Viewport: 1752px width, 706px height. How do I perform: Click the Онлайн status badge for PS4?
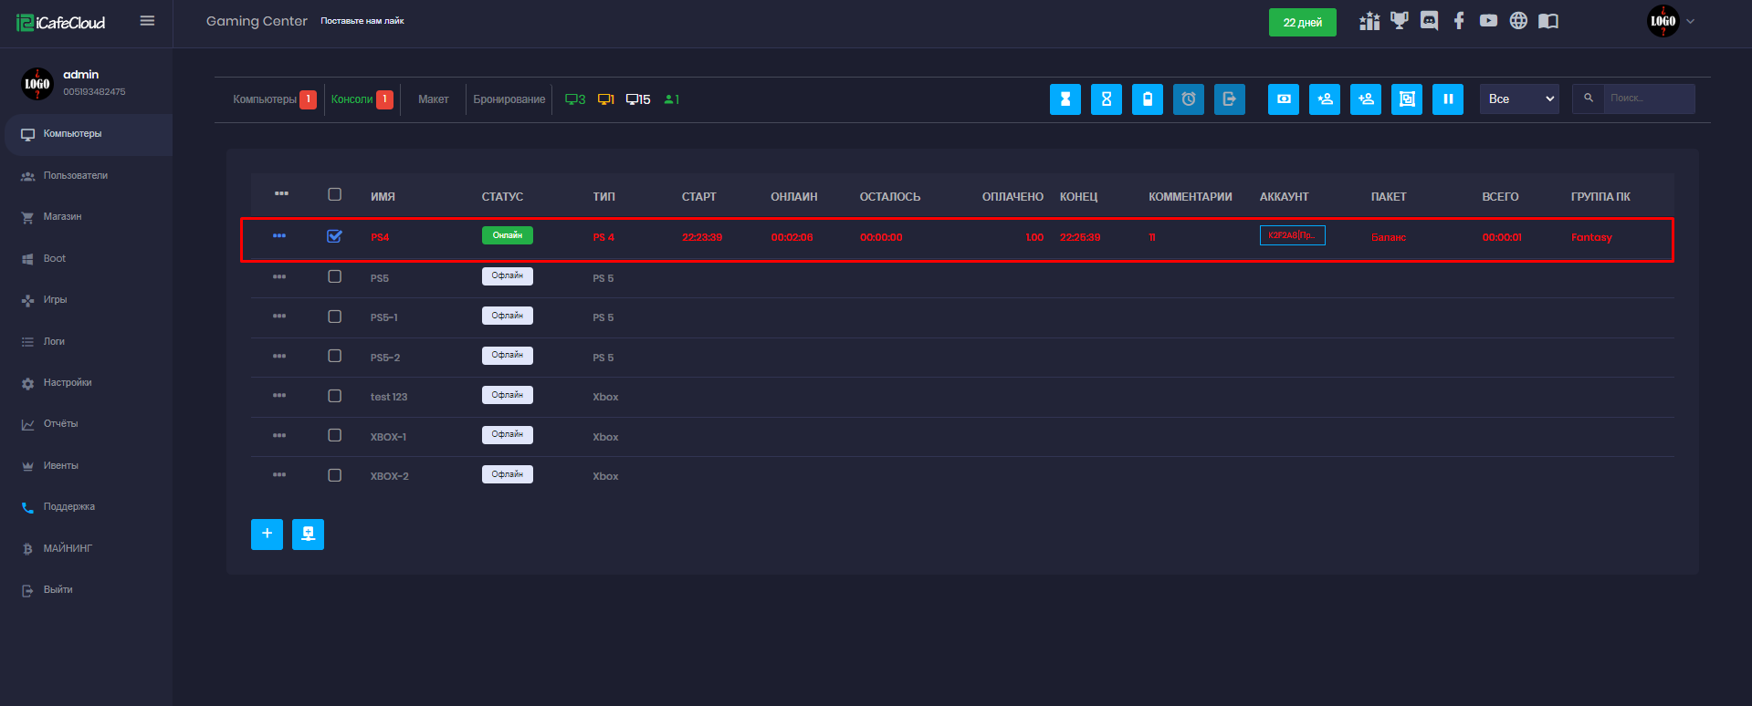[x=507, y=235]
